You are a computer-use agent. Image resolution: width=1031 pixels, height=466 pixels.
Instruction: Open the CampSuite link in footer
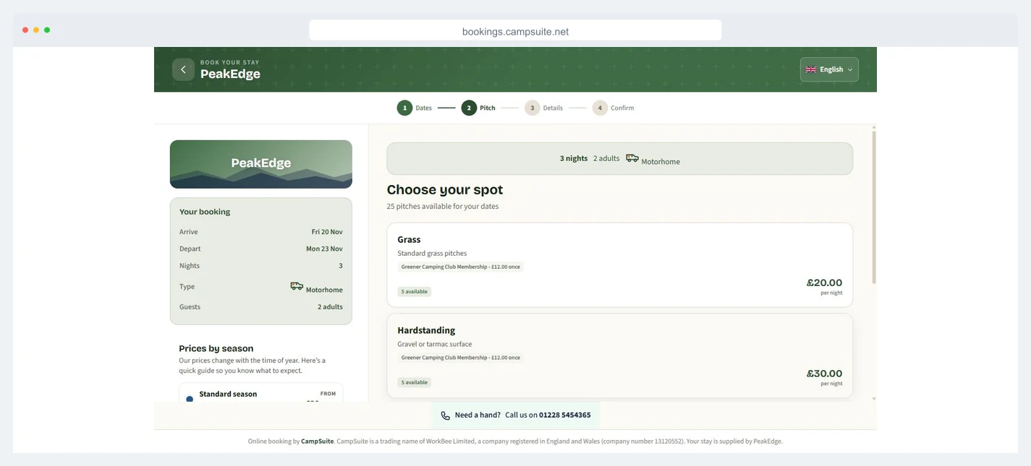coord(318,441)
